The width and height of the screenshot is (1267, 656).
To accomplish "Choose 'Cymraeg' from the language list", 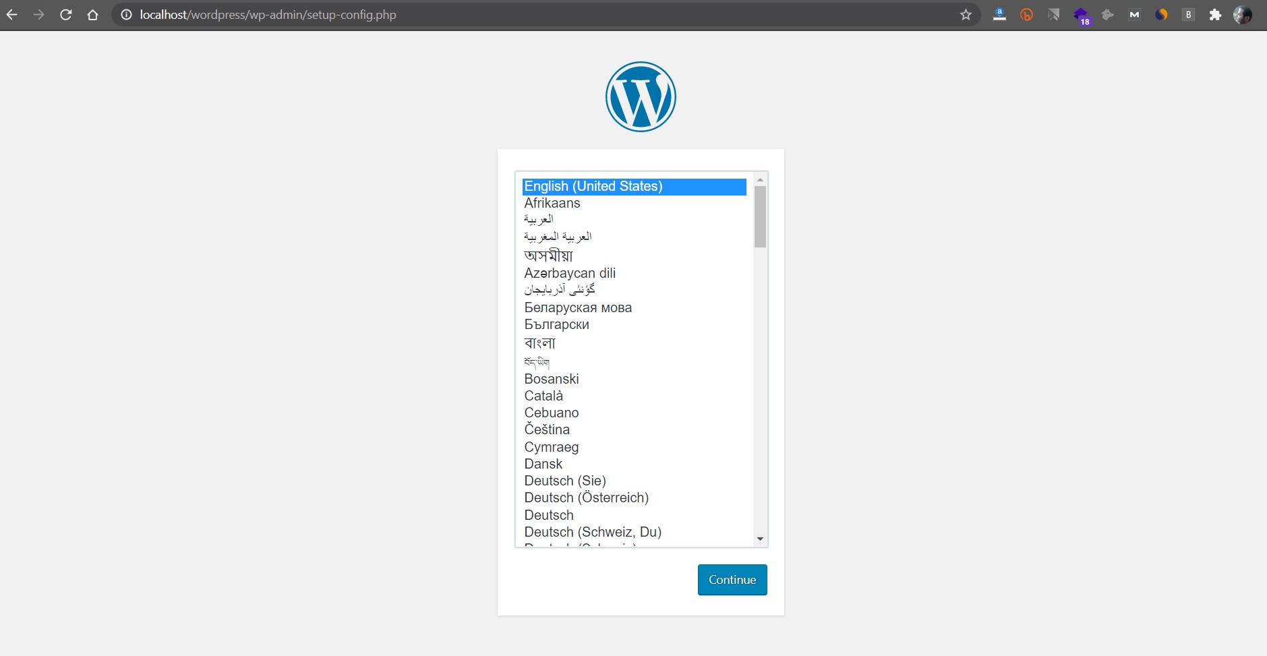I will coord(635,448).
